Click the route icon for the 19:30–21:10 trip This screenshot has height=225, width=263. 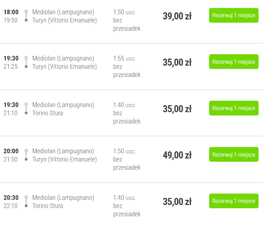(26, 109)
